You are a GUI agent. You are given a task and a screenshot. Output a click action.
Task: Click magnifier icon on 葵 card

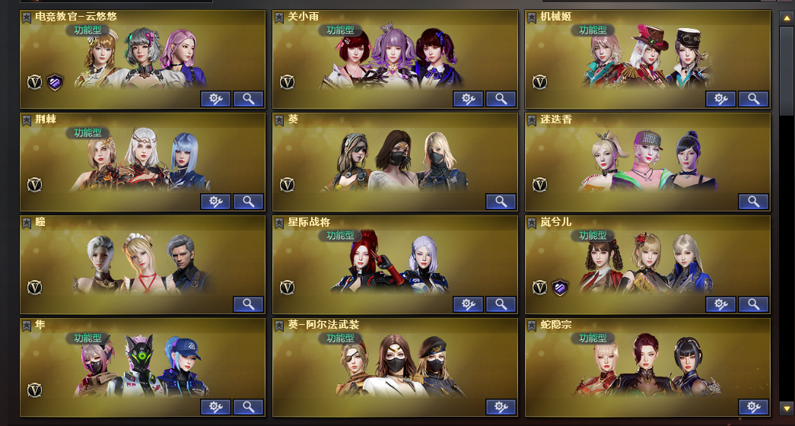click(501, 202)
